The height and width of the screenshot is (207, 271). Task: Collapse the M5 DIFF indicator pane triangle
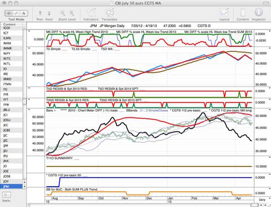point(29,31)
